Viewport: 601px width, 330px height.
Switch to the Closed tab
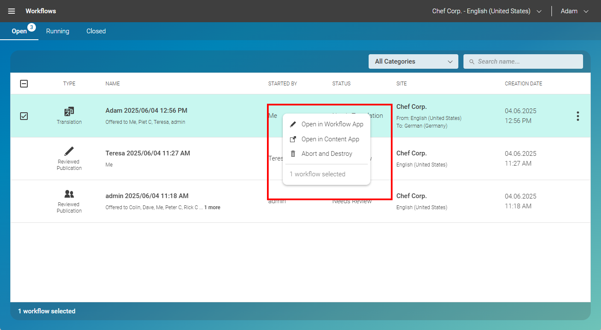tap(96, 31)
